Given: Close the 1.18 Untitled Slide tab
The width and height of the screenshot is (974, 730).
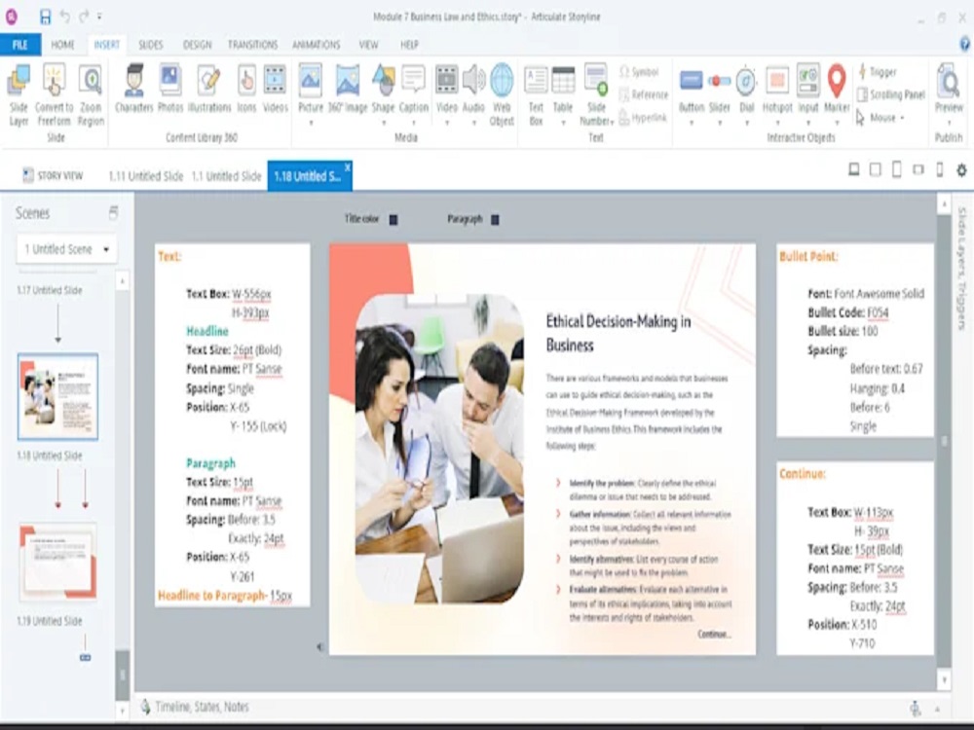Looking at the screenshot, I should (348, 167).
